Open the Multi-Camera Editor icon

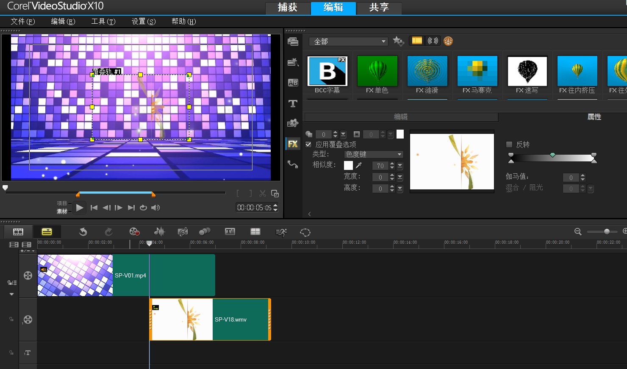coord(255,231)
